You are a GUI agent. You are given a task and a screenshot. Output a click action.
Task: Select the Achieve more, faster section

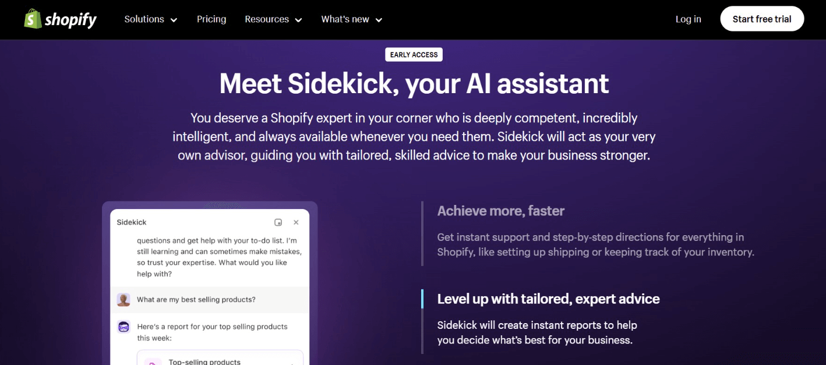[500, 211]
